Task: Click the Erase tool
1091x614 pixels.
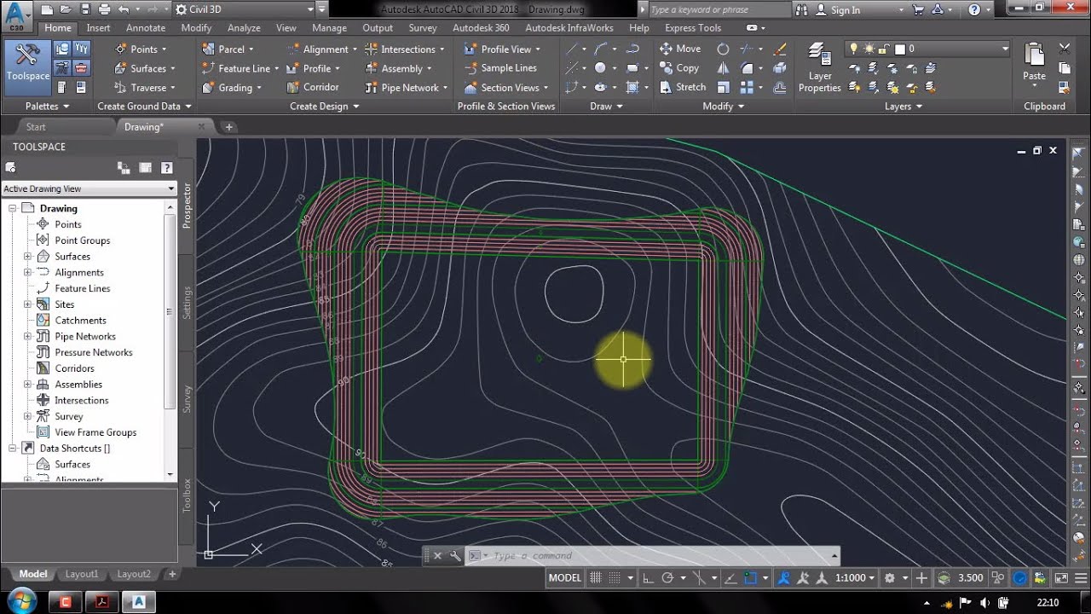Action: (x=779, y=49)
